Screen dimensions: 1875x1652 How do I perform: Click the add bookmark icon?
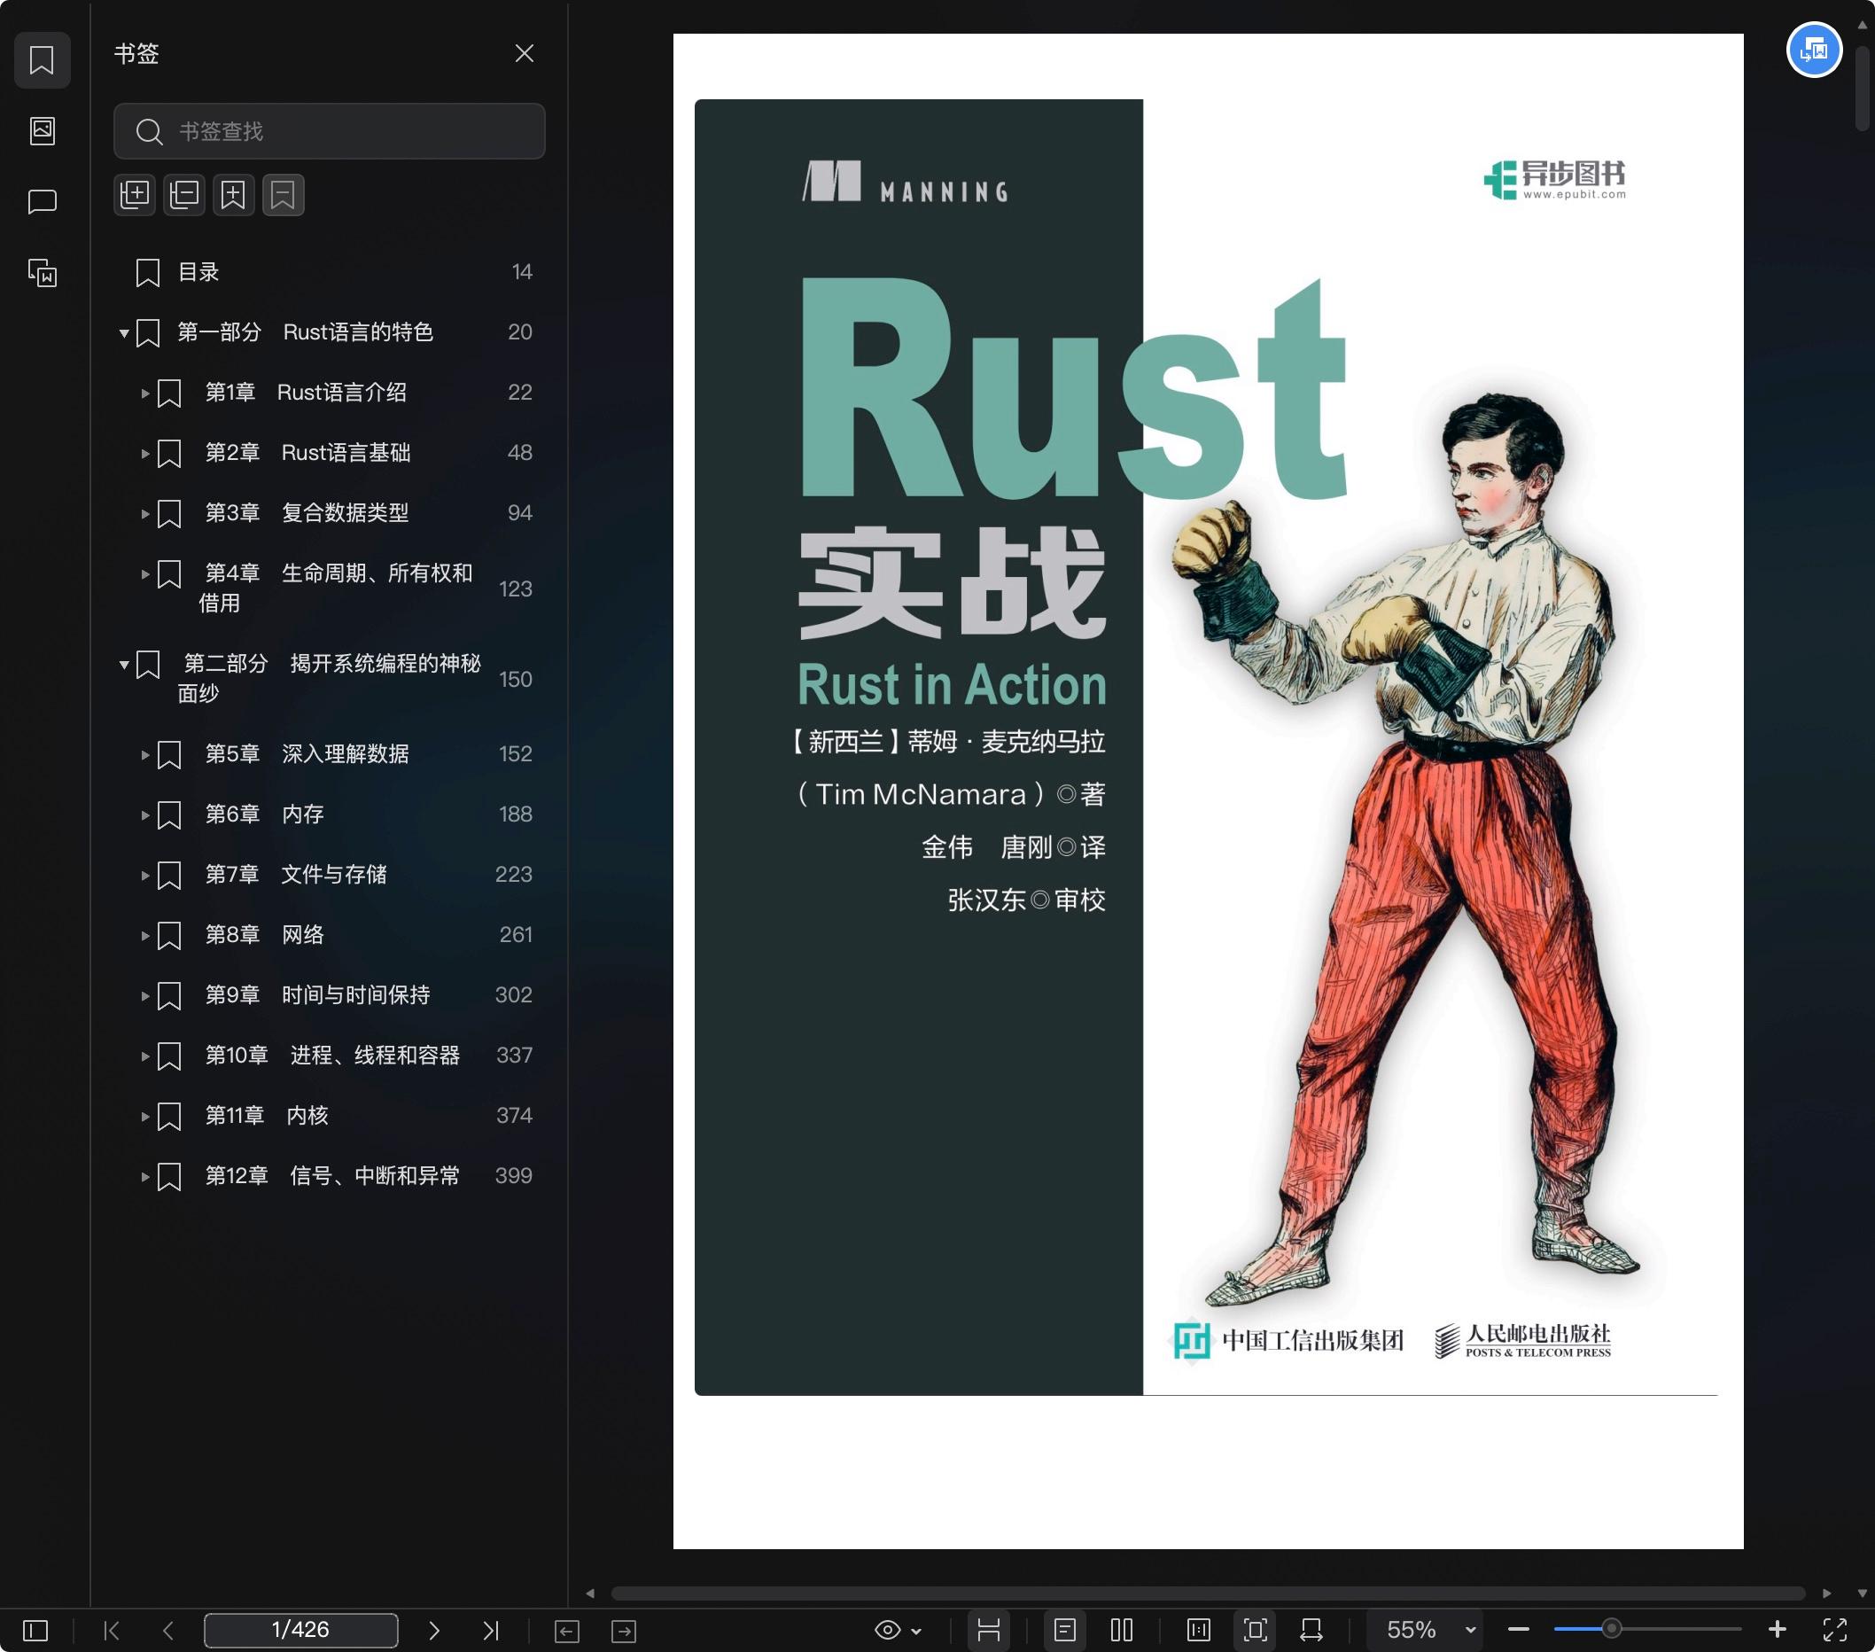(234, 194)
